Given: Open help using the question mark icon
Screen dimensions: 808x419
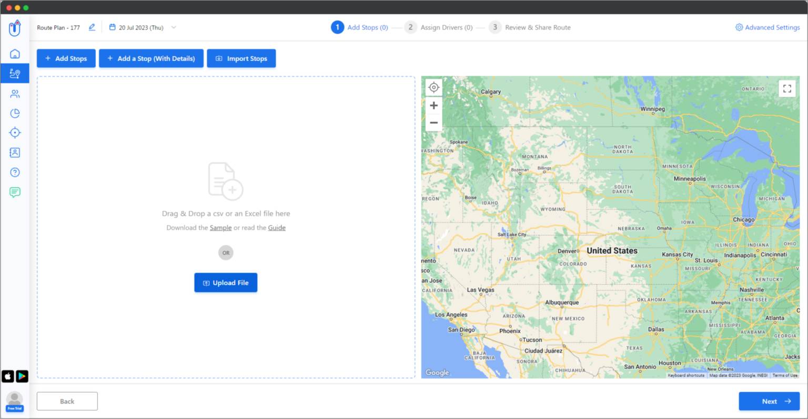Looking at the screenshot, I should point(15,172).
